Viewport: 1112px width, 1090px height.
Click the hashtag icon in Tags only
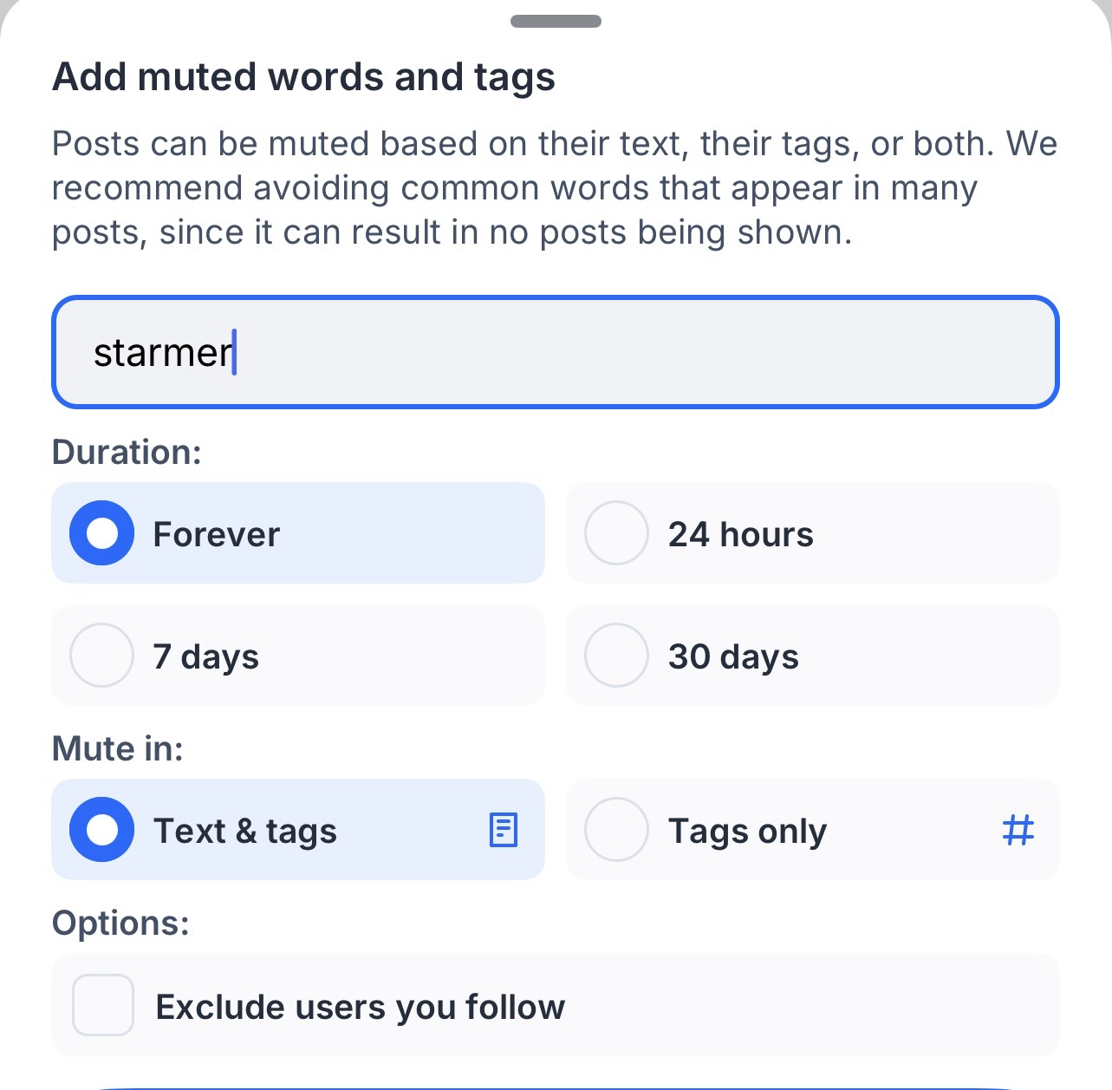1018,830
